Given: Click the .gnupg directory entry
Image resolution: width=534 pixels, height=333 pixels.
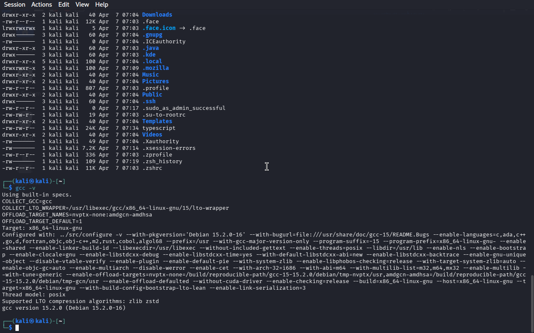Looking at the screenshot, I should pyautogui.click(x=152, y=35).
